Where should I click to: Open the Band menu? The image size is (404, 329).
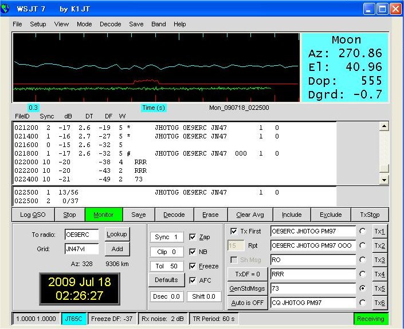tap(159, 24)
